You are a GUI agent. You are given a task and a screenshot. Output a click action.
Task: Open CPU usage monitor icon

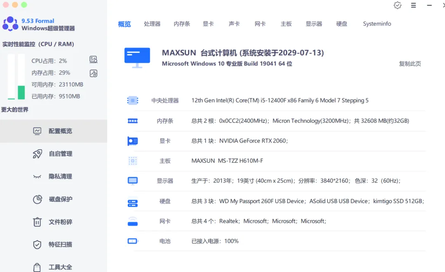click(94, 60)
